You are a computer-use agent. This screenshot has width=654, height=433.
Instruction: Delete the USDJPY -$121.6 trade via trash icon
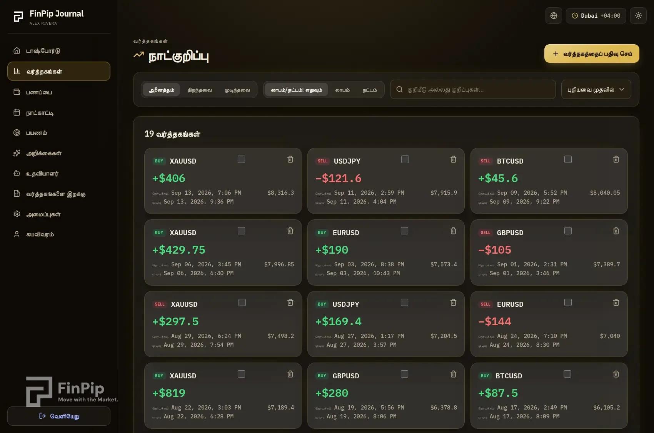pyautogui.click(x=453, y=159)
